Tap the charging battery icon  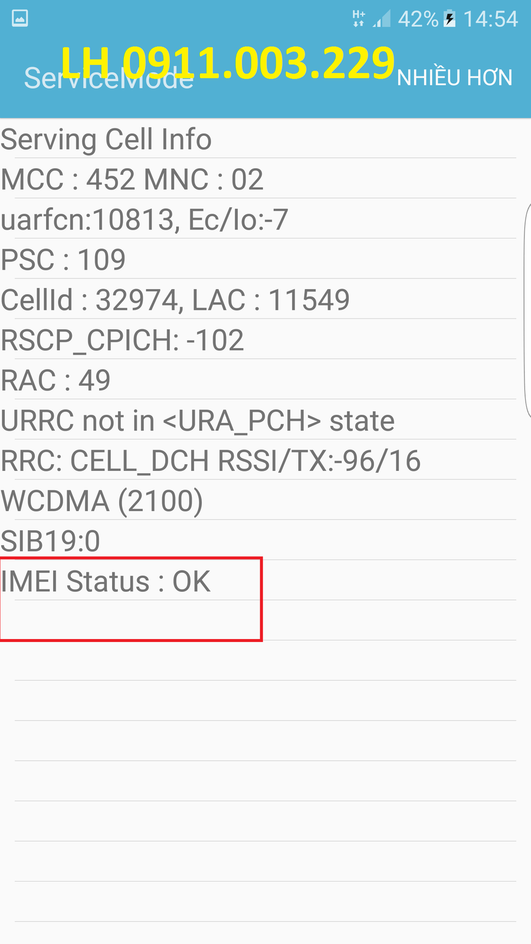coord(450,19)
